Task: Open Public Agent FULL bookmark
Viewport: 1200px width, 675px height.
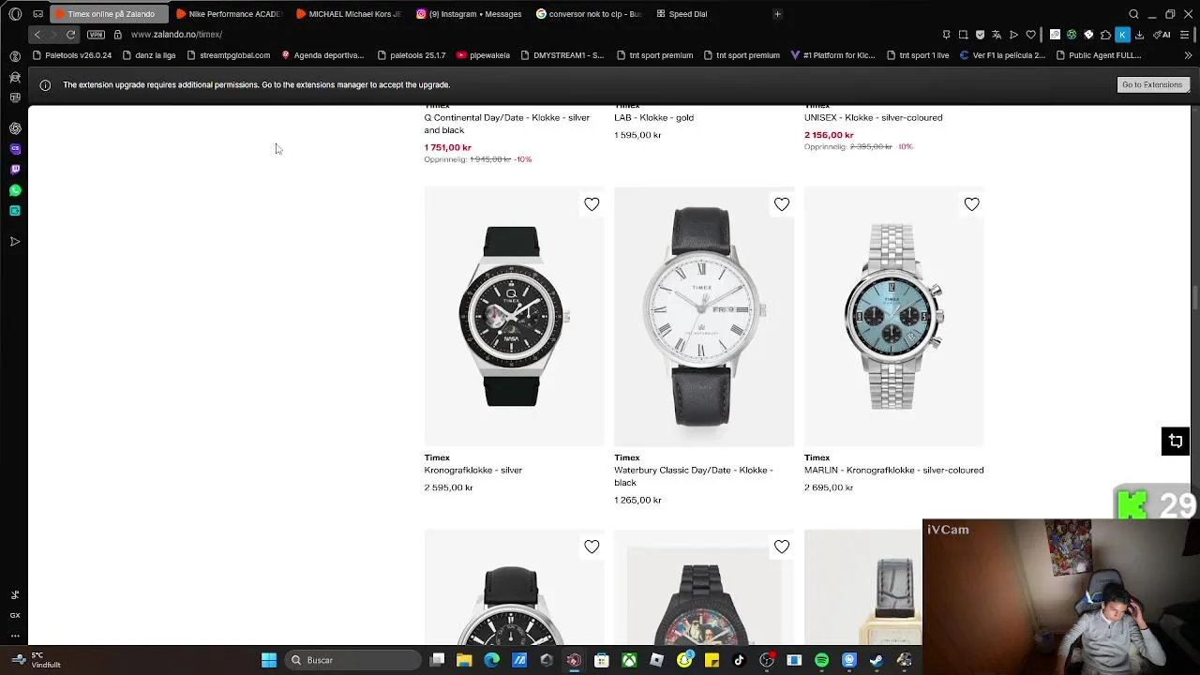Action: [x=1098, y=55]
